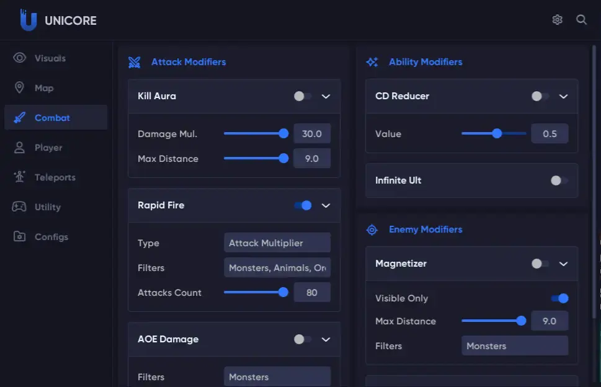Click the CD Reducer 0.5 value field
The width and height of the screenshot is (601, 387).
550,134
